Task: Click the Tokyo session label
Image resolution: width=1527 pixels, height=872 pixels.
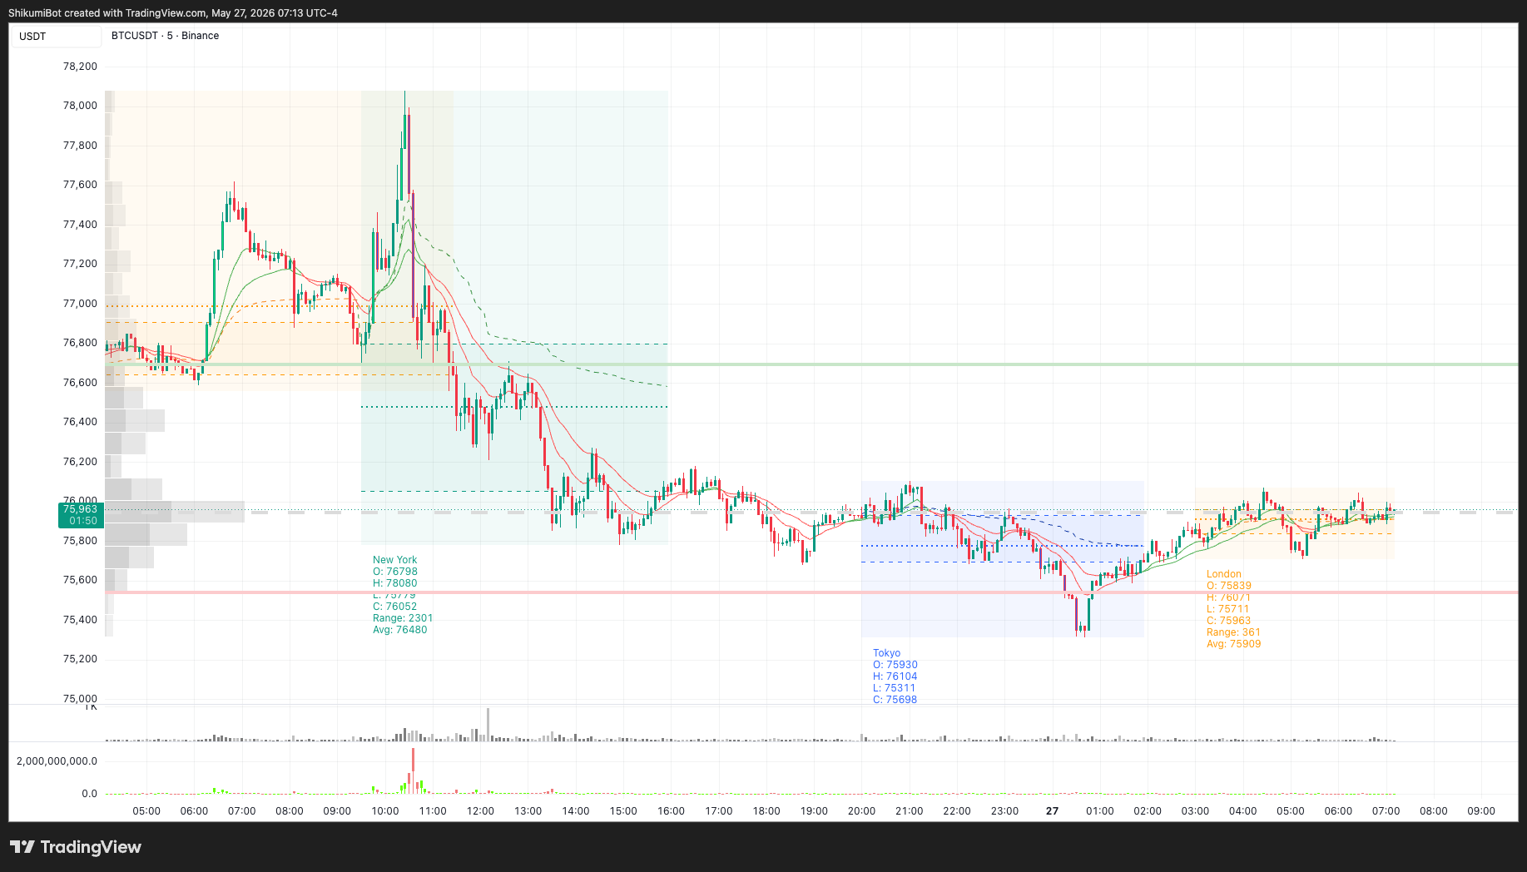Action: pos(886,653)
